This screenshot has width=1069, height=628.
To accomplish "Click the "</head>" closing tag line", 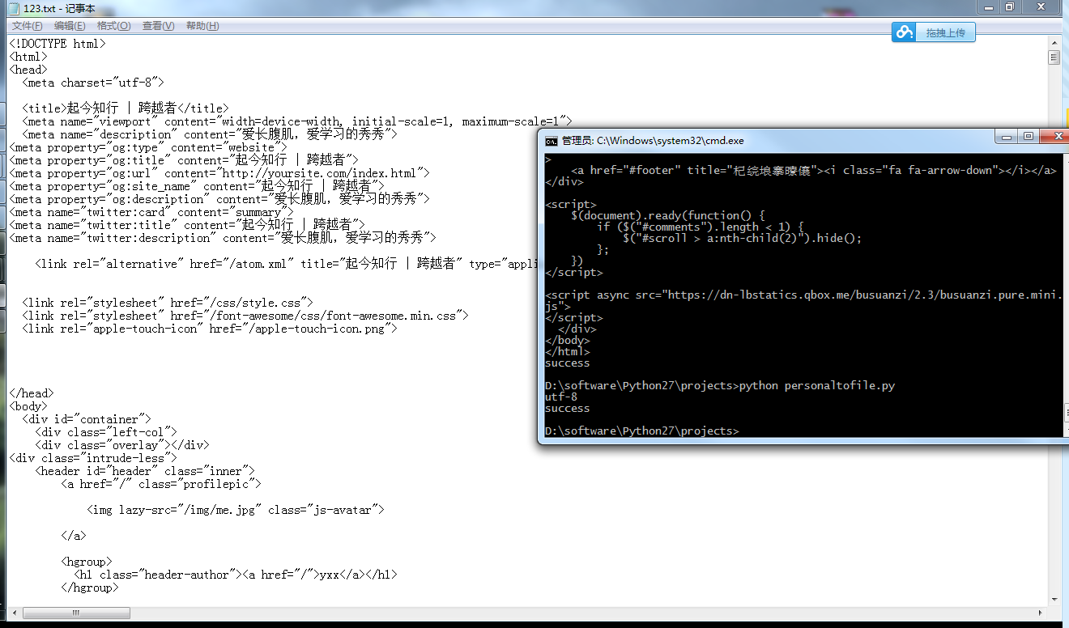I will [32, 393].
